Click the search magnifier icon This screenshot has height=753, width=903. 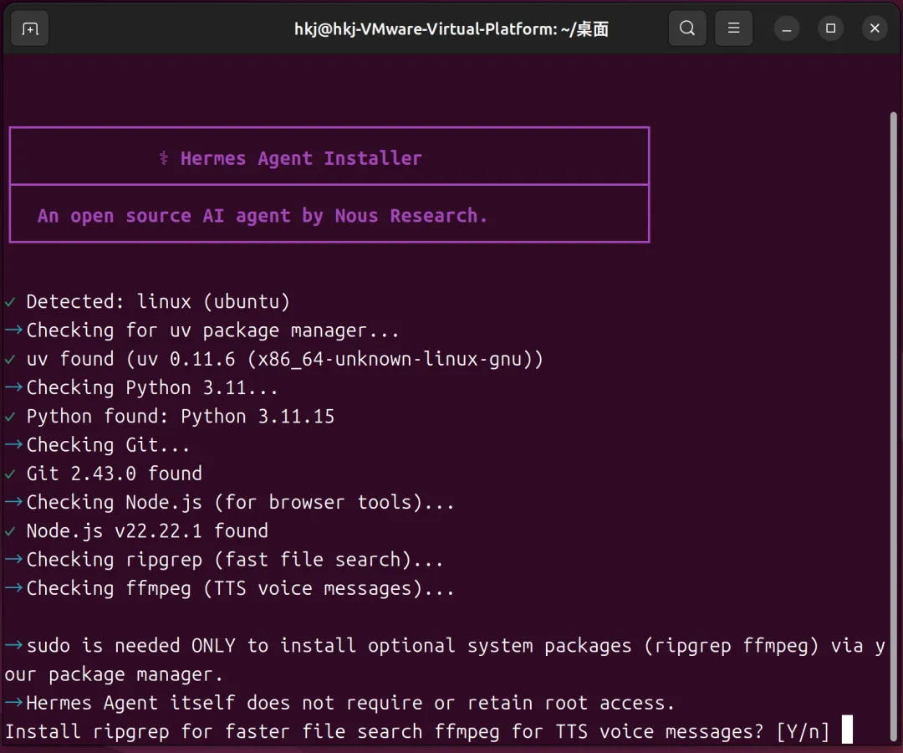point(687,28)
